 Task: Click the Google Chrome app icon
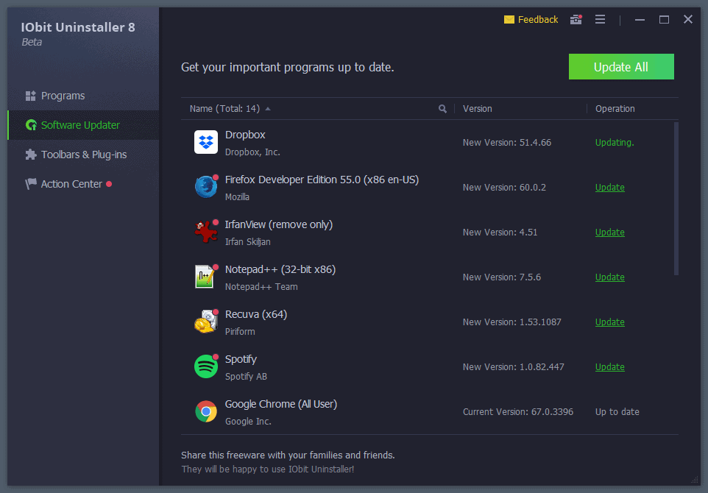(x=206, y=411)
